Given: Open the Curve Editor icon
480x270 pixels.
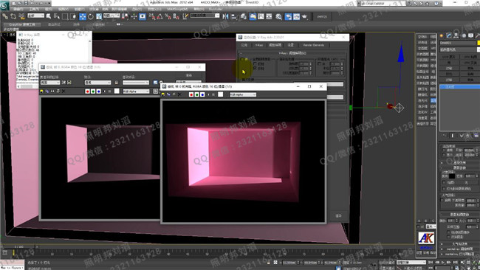Looking at the screenshot, I should [x=261, y=16].
